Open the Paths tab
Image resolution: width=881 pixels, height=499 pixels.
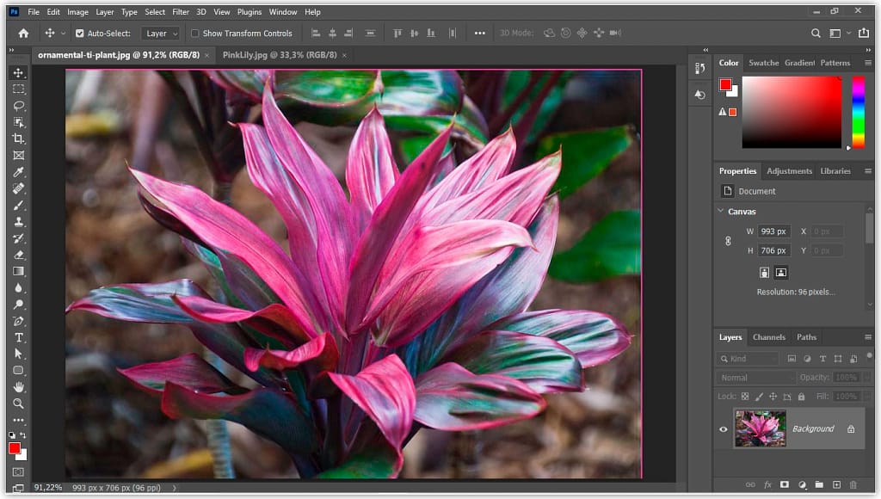click(806, 337)
